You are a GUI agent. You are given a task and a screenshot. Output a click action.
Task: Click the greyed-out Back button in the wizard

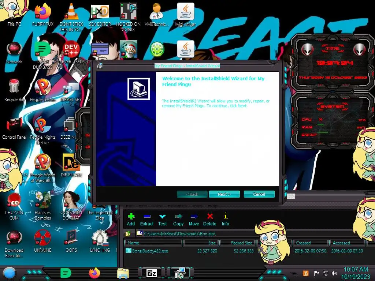192,194
